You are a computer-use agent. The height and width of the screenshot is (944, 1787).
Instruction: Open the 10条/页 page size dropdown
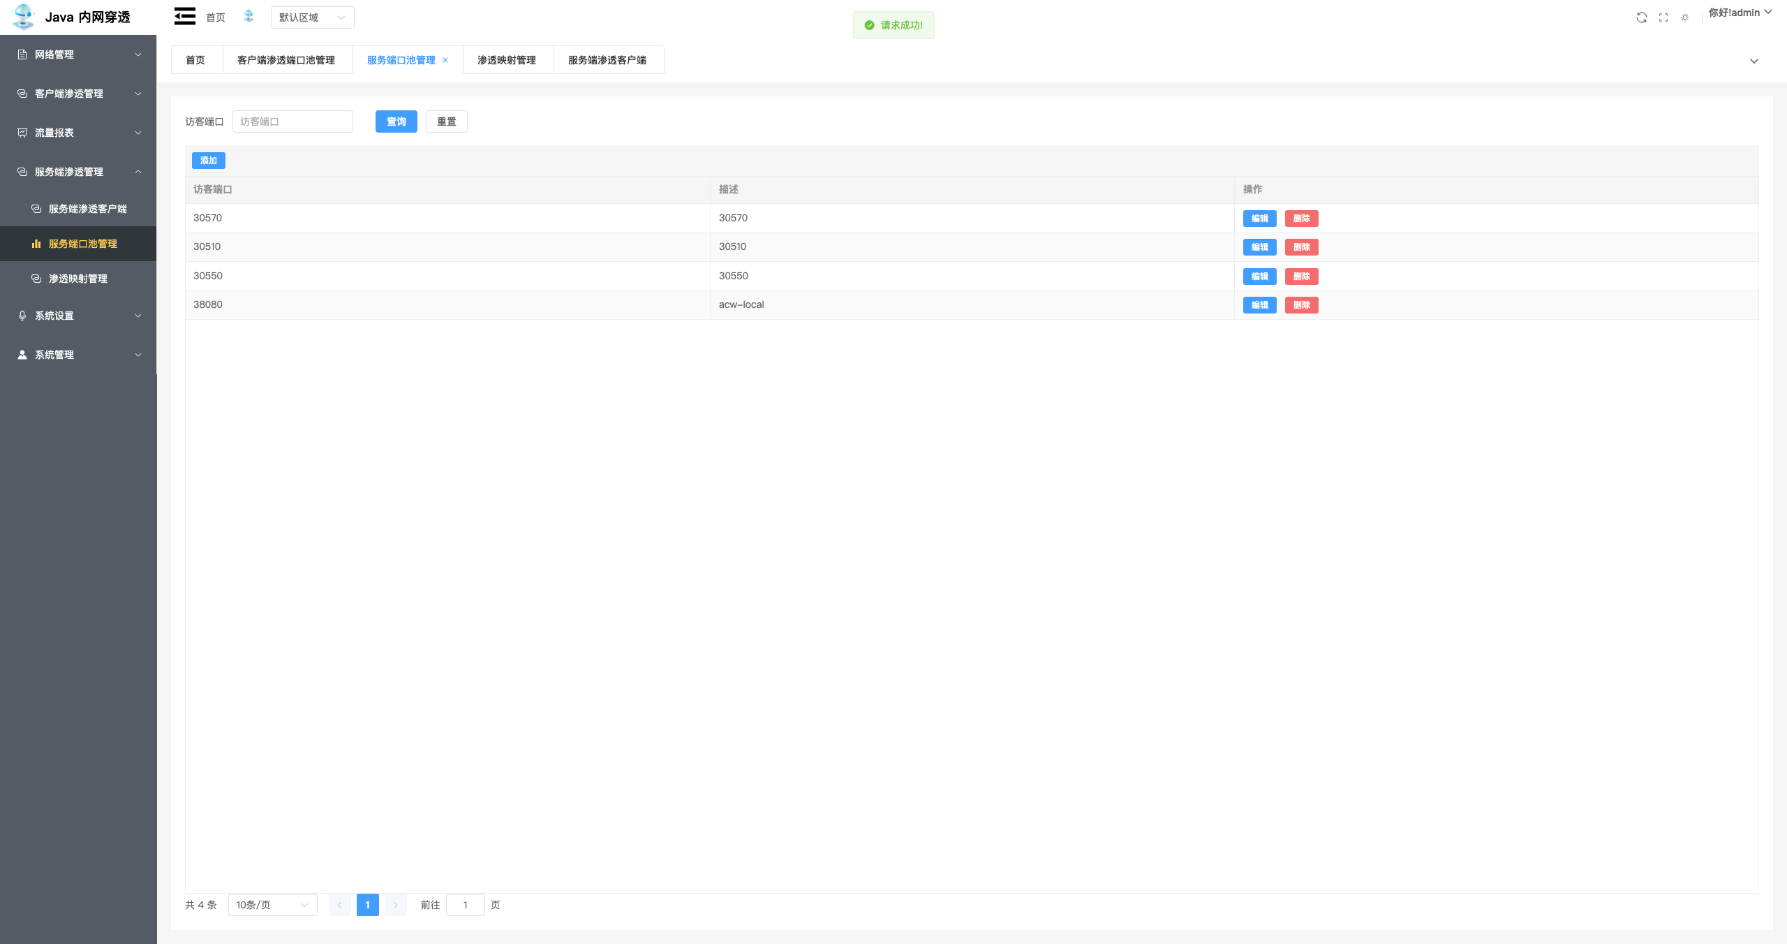(272, 905)
